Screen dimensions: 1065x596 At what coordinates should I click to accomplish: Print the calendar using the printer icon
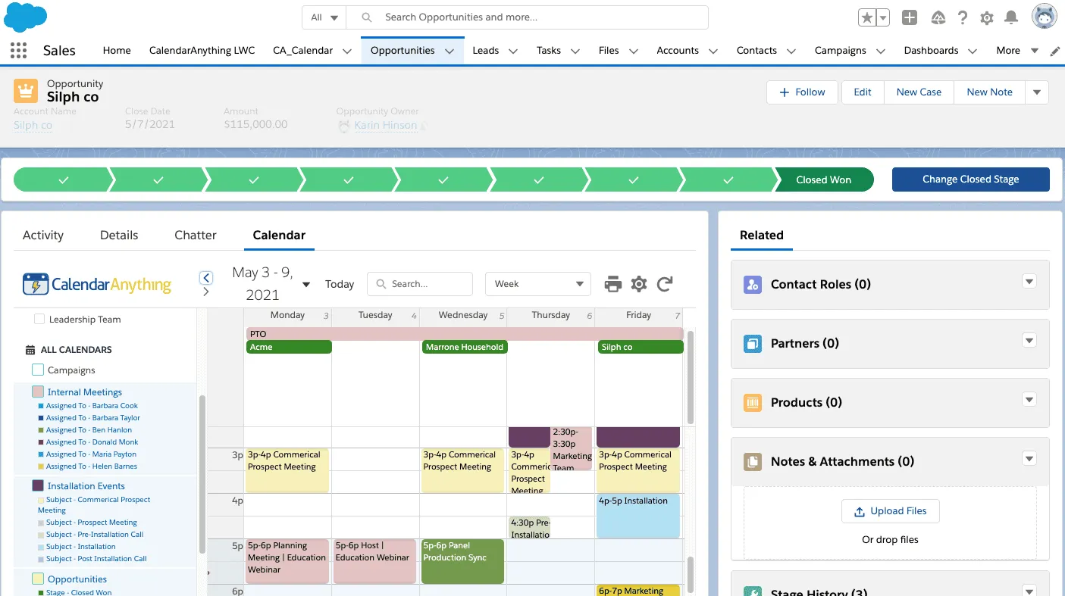(612, 284)
